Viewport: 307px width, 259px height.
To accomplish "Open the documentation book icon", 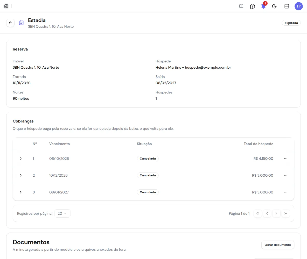I will (x=241, y=6).
